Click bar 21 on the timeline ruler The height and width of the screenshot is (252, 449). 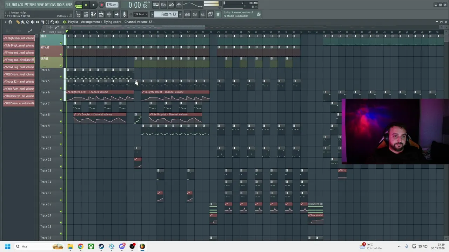[x=218, y=32]
